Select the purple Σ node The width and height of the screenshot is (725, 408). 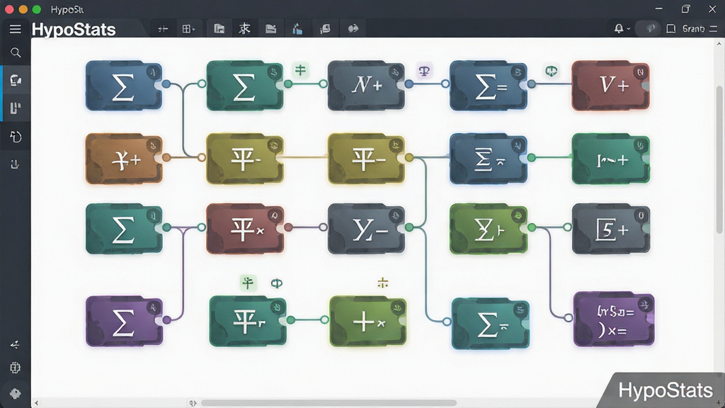pos(125,321)
